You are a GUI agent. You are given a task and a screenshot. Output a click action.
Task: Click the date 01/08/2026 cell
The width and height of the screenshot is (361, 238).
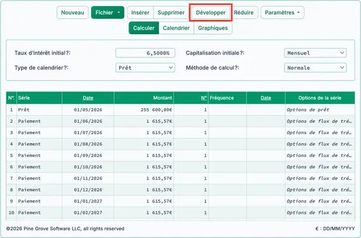point(88,144)
